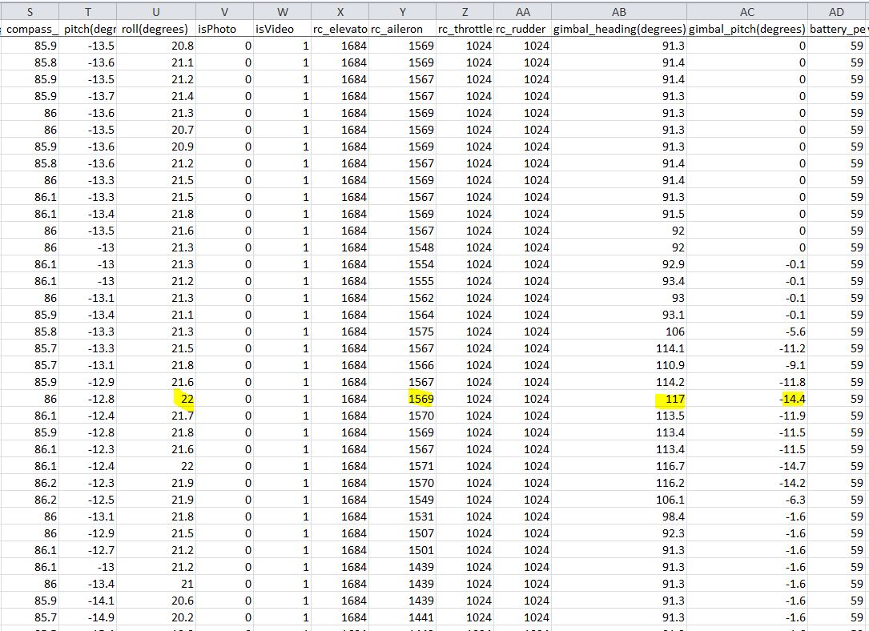Click gimbal pitch cell -9.1
Screen dimensions: 869x631
coord(747,365)
